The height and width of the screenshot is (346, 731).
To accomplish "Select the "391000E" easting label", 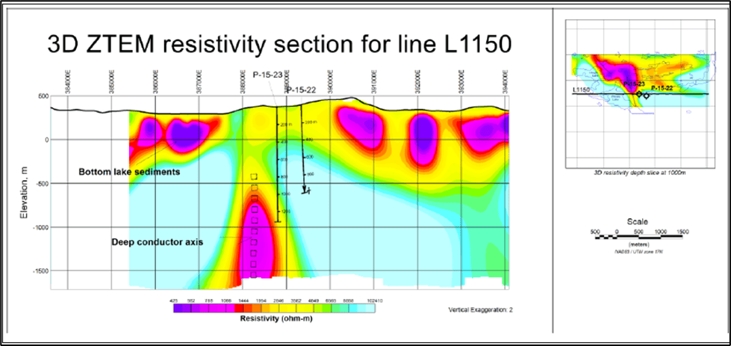I will [x=374, y=82].
